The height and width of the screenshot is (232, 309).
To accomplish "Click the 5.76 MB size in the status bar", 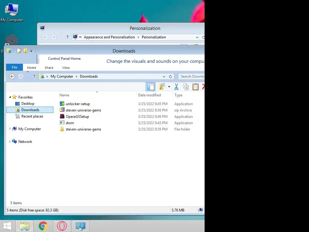I will click(178, 210).
